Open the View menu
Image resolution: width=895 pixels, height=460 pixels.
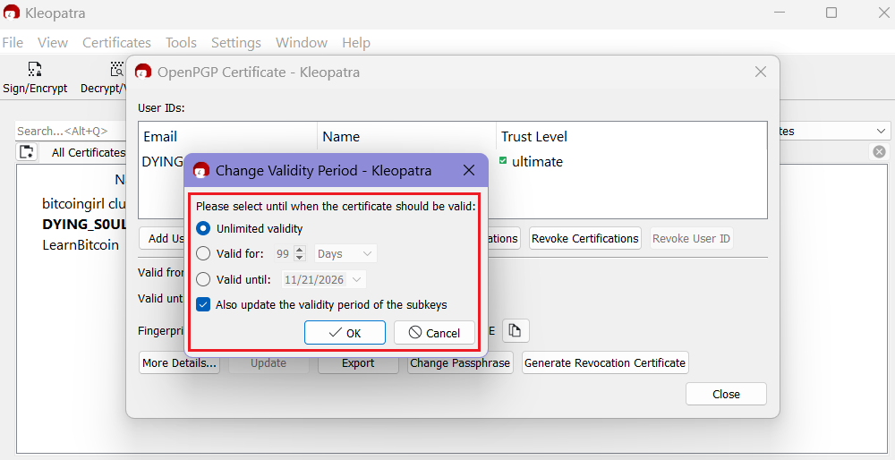click(x=53, y=43)
